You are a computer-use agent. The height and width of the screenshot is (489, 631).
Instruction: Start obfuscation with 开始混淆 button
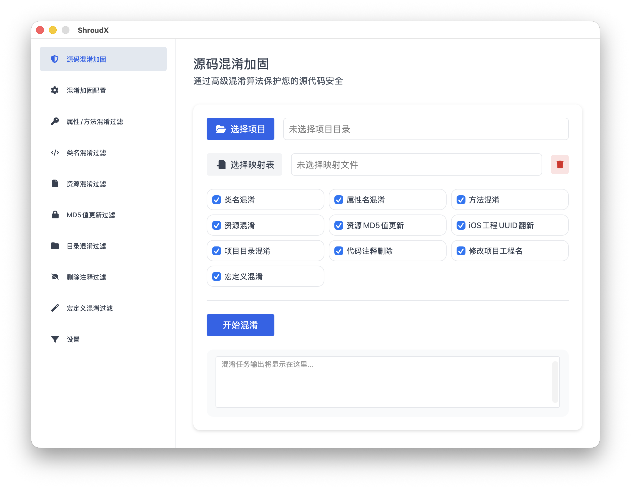[x=241, y=325]
